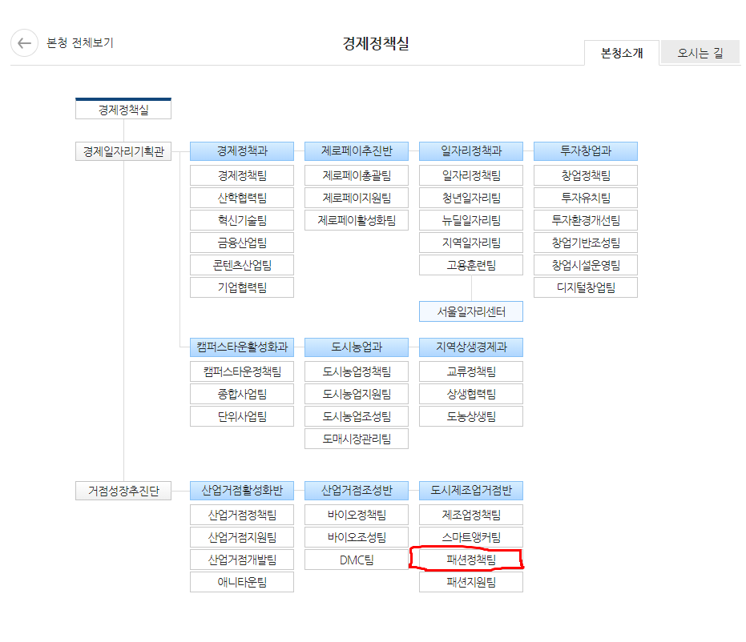Select 고용훈련팀 team
The width and height of the screenshot is (746, 642).
471,265
